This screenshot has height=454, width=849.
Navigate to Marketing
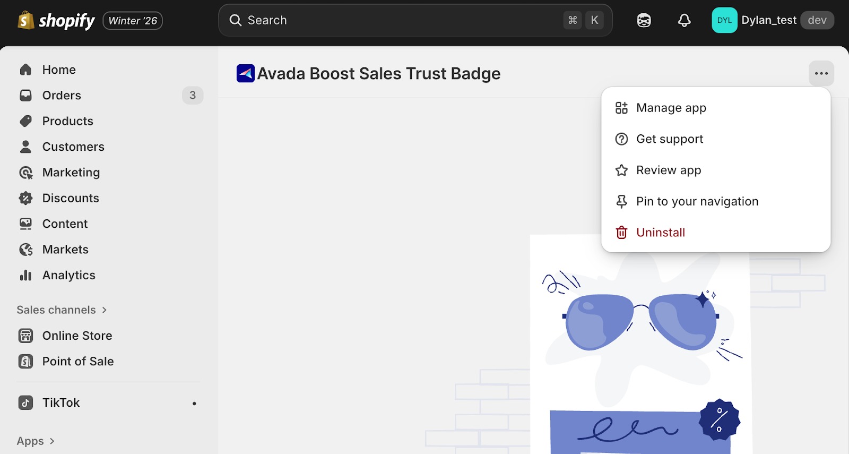[x=71, y=173]
